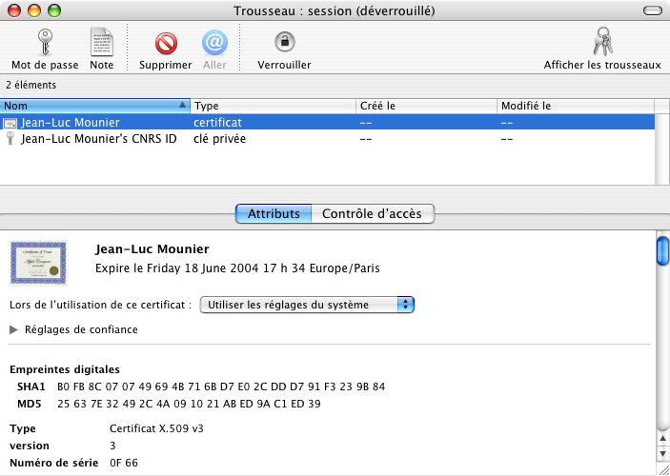Click the key icon beside CNRS ID row
Viewport: 670px width, 476px height.
(10, 139)
